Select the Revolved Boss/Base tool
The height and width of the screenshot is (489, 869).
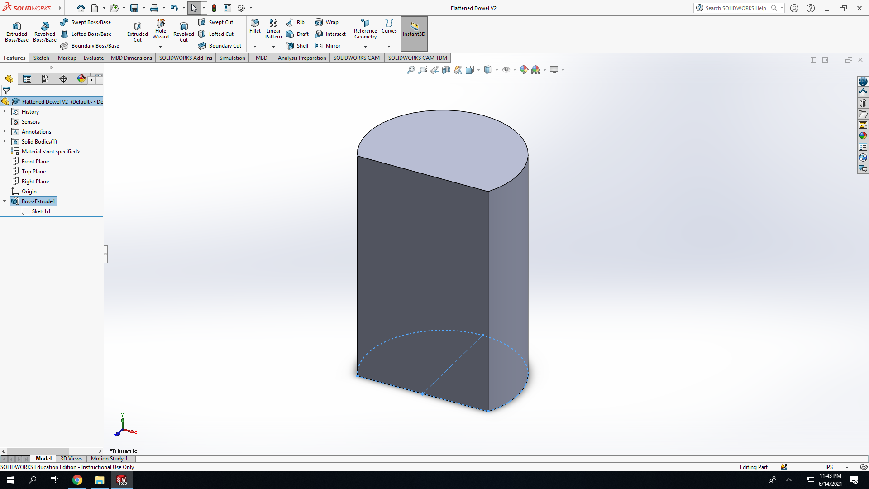[45, 32]
